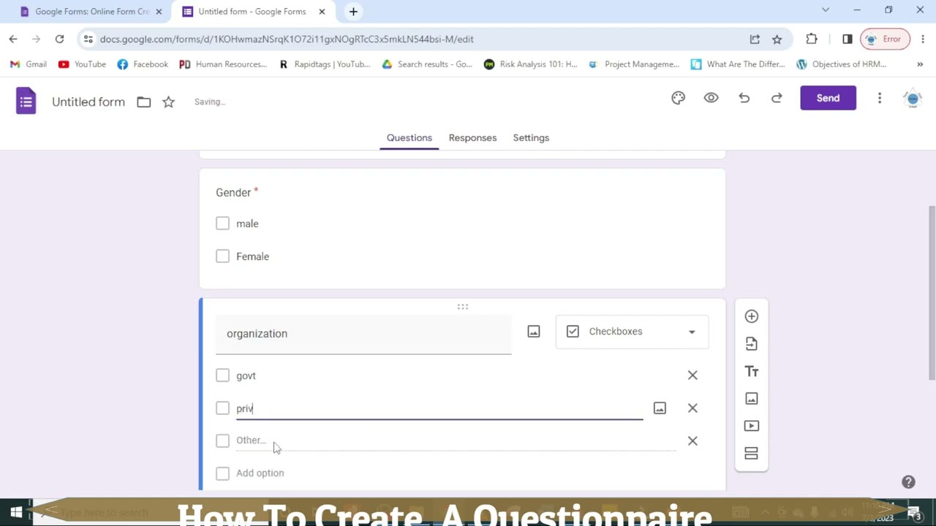This screenshot has height=526, width=936.
Task: Click Add option text
Action: (260, 473)
